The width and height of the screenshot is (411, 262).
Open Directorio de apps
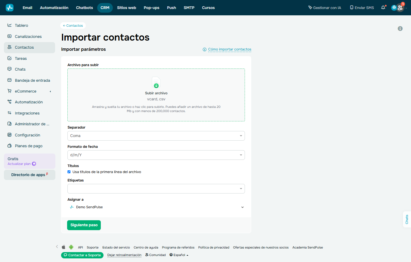(29, 175)
